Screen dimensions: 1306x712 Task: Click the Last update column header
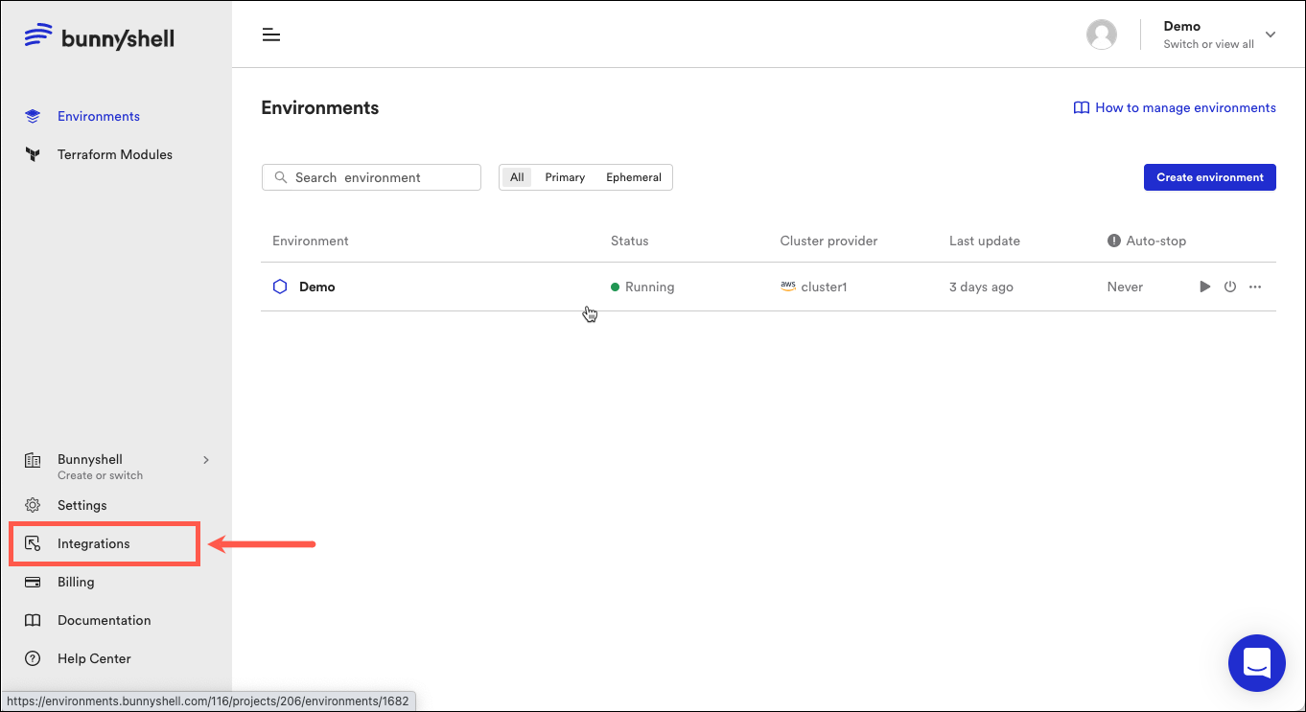[985, 241]
